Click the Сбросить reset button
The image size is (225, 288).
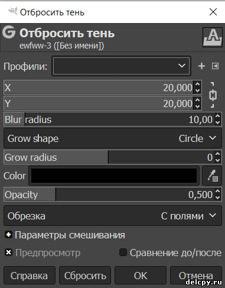point(85,276)
